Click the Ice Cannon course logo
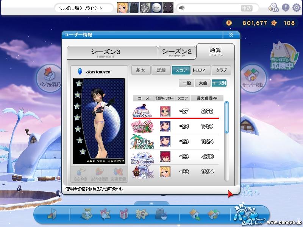The width and height of the screenshot is (303, 227). pos(142,157)
